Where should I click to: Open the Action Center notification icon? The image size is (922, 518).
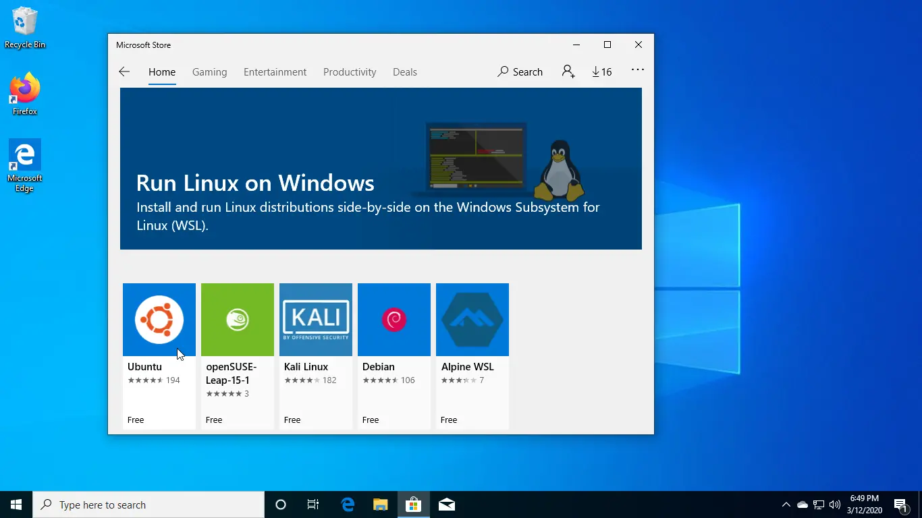click(900, 504)
